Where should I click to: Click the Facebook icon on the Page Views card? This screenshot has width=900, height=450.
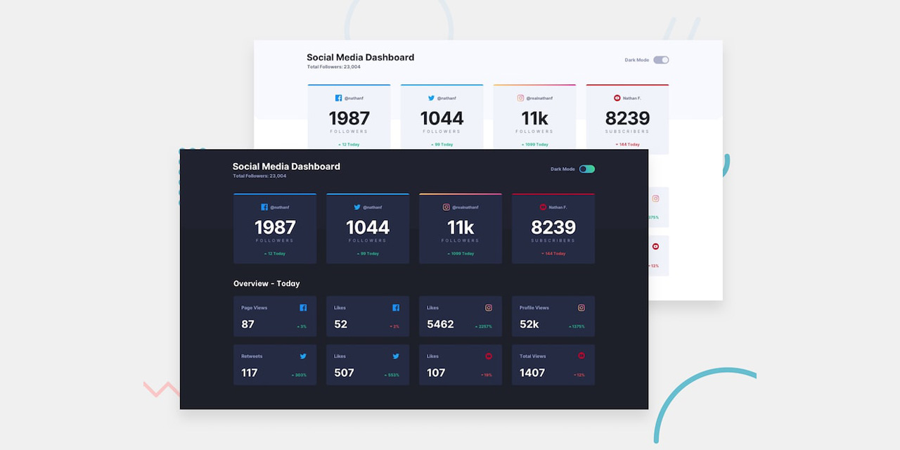(303, 307)
